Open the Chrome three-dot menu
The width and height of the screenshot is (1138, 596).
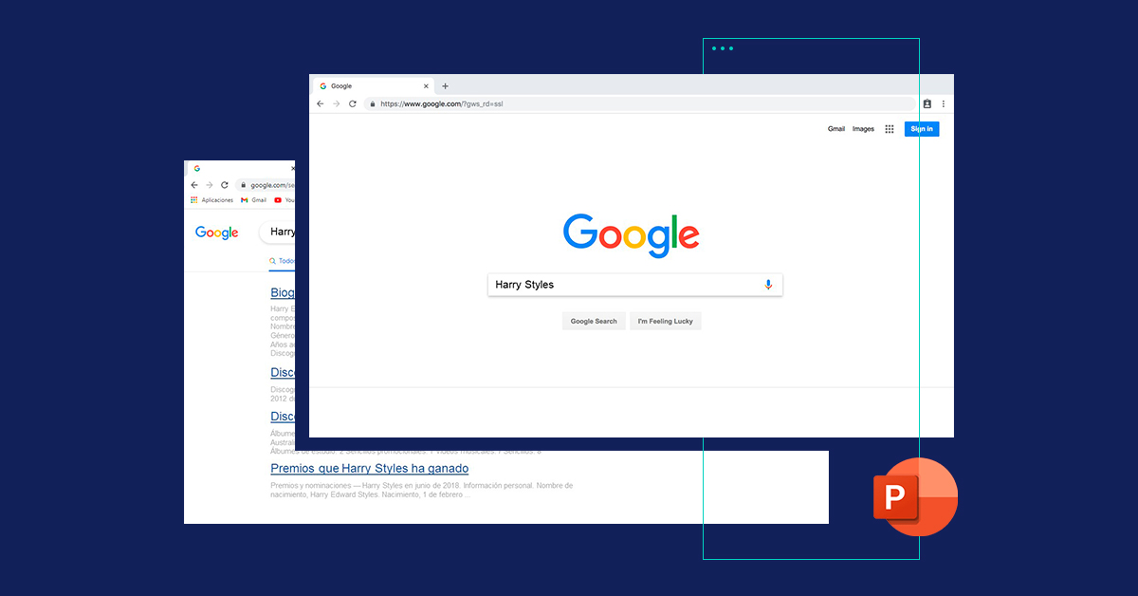click(x=943, y=102)
